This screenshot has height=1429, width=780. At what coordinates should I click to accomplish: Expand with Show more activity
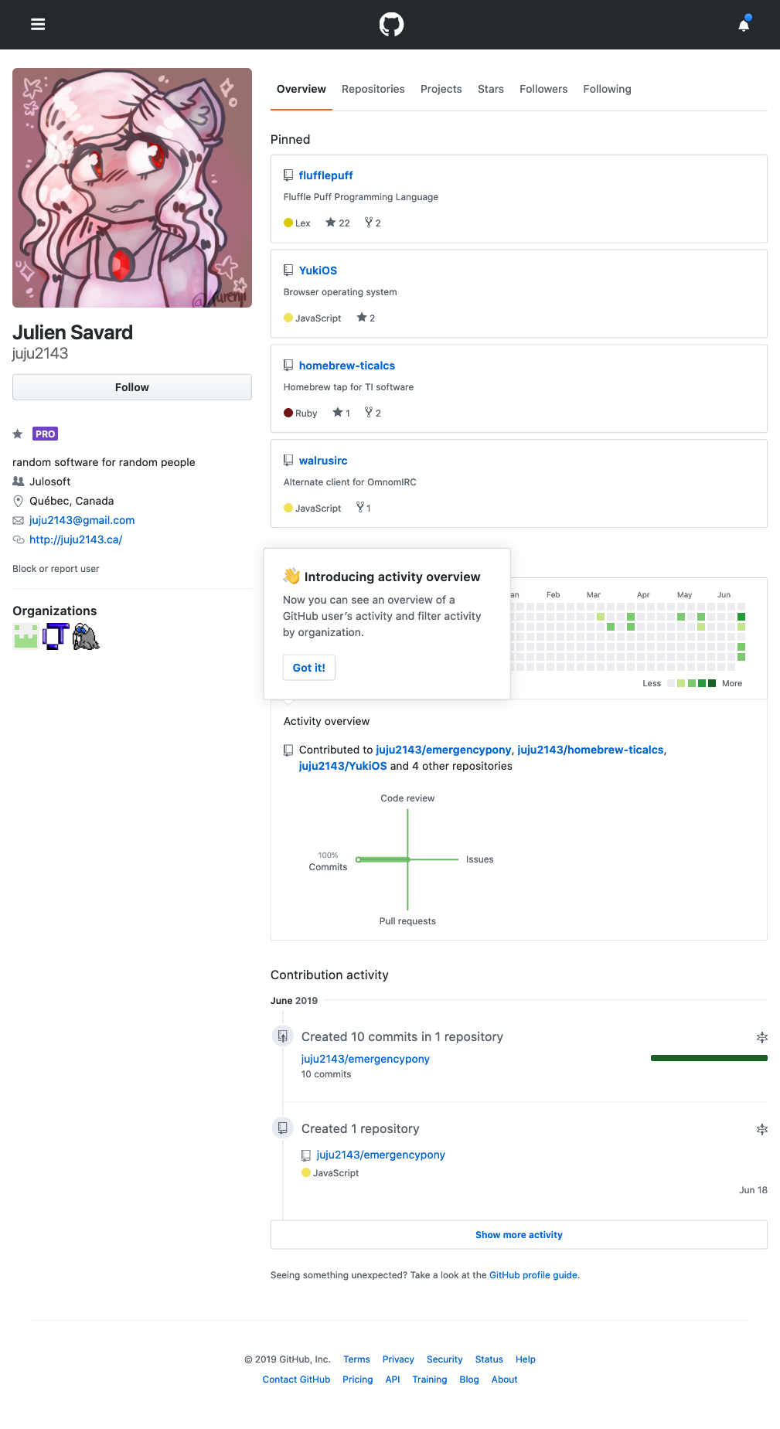[x=519, y=1235]
